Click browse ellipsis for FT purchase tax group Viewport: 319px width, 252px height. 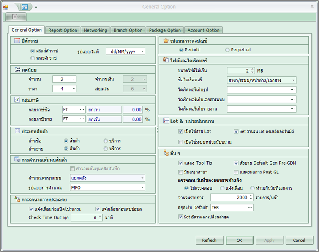point(82,109)
